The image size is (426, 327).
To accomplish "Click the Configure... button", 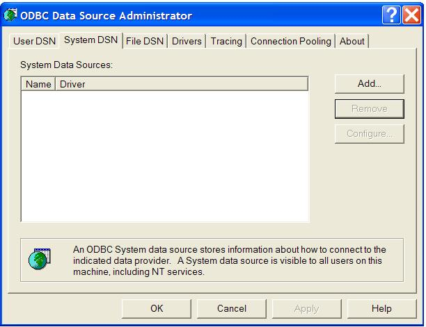I will pyautogui.click(x=369, y=133).
